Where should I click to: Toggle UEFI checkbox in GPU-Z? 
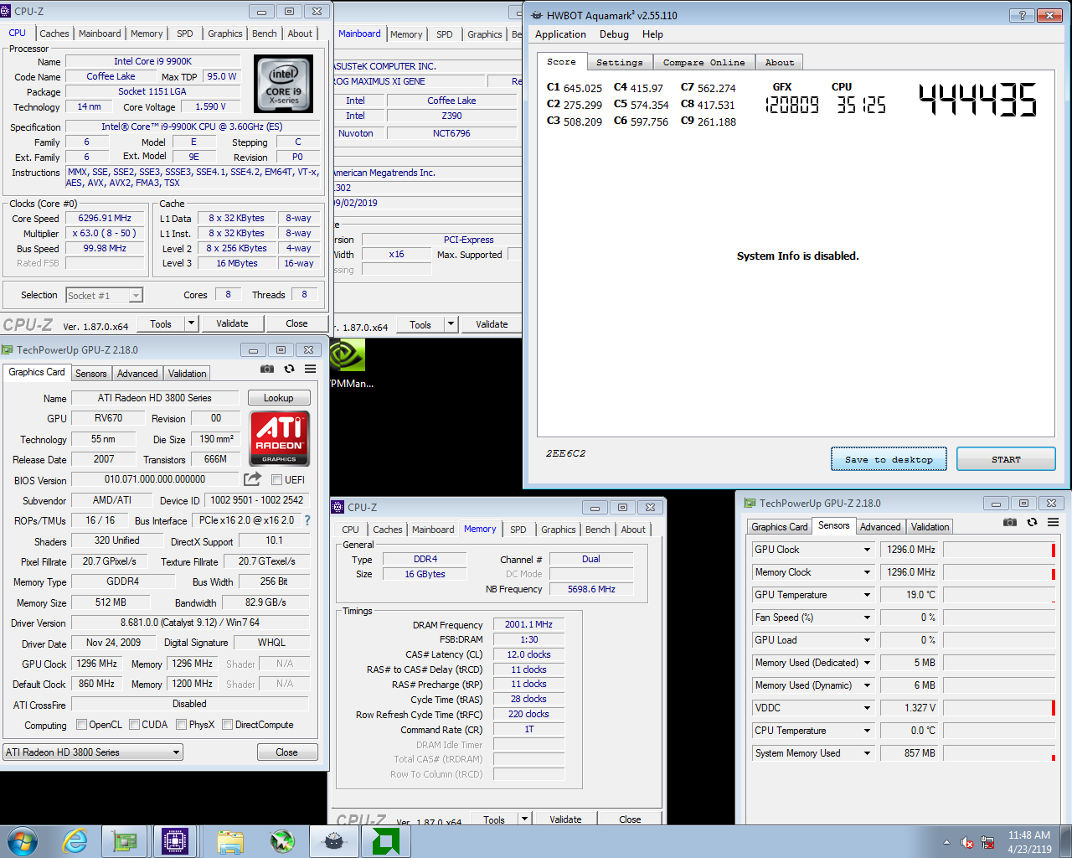[276, 479]
